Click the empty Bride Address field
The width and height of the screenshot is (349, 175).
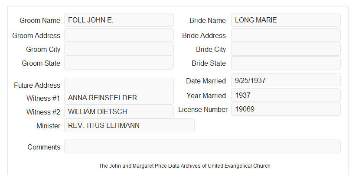(x=286, y=35)
